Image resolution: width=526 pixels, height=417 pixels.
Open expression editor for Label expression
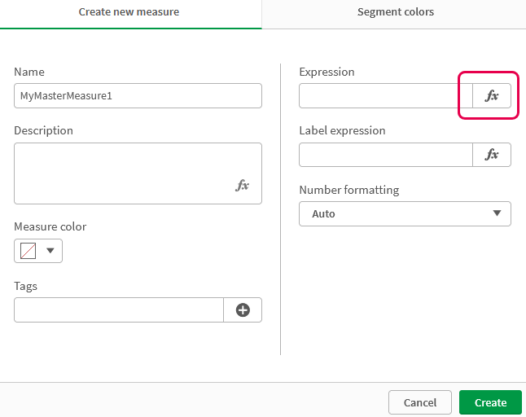[492, 155]
